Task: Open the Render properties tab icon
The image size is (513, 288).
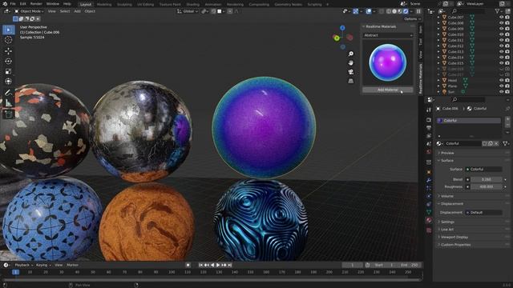Action: [429, 120]
